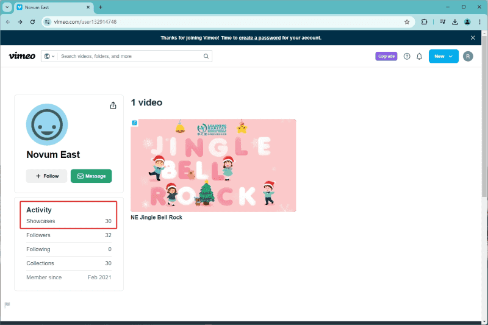The height and width of the screenshot is (325, 488).
Task: Click the green Message button
Action: [x=91, y=176]
